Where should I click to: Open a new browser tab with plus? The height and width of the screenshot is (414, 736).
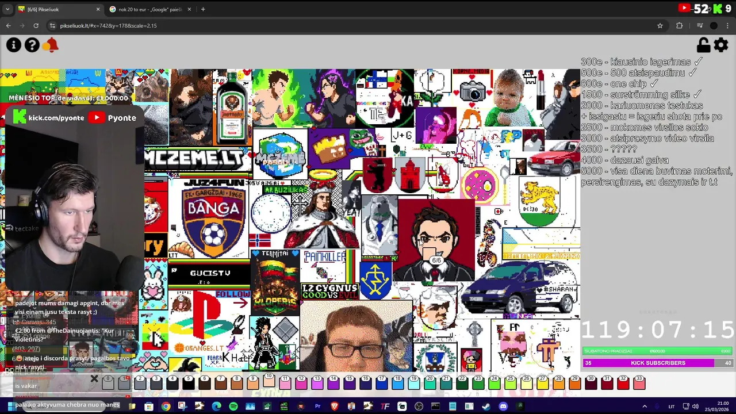(203, 9)
